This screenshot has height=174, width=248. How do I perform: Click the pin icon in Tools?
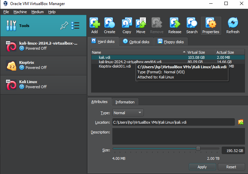pyautogui.click(x=64, y=26)
